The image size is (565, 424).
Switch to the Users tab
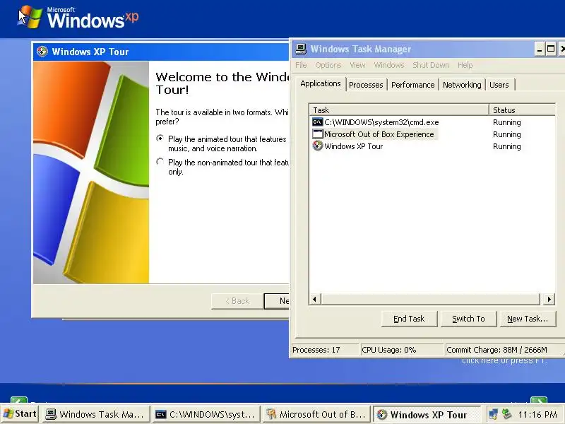point(499,85)
